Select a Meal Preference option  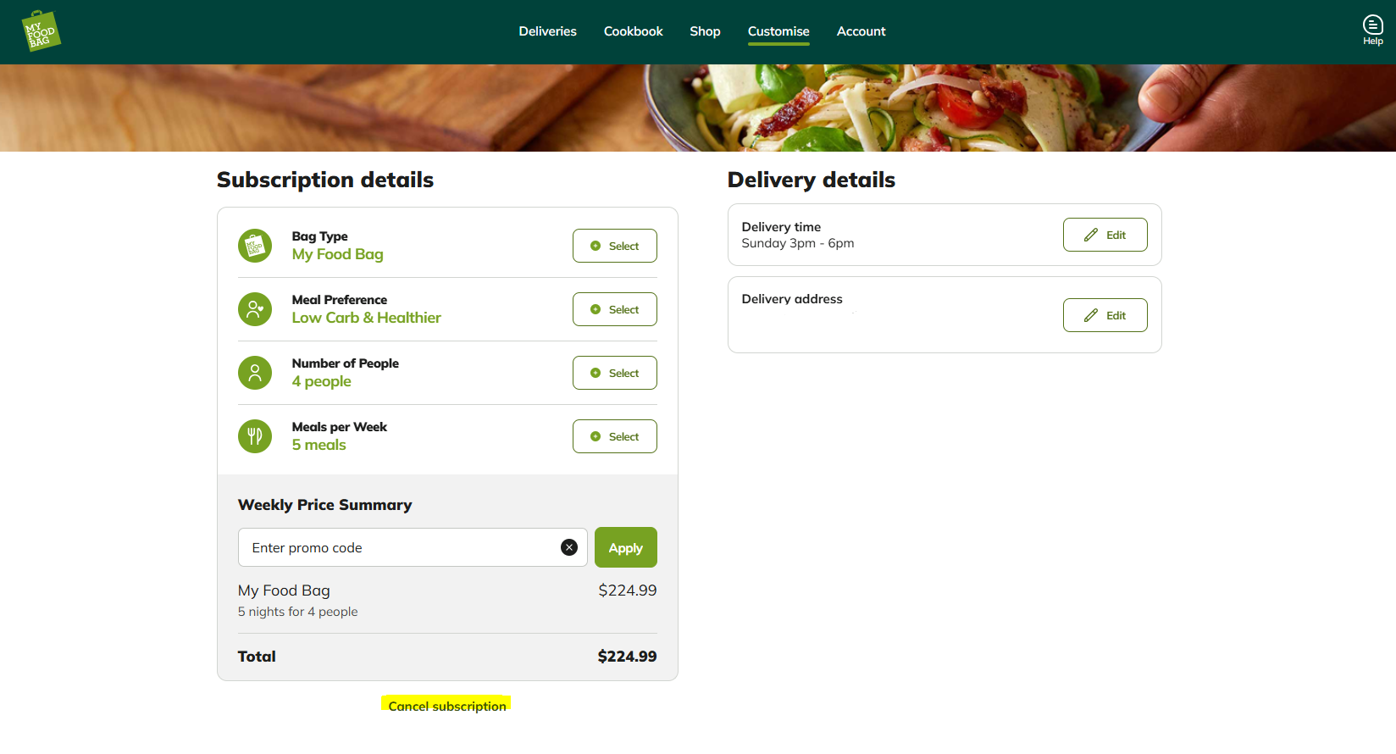pyautogui.click(x=615, y=309)
